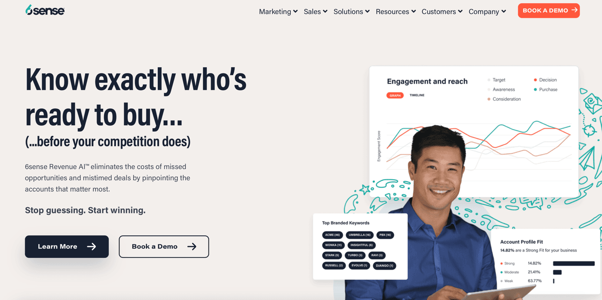Toggle the Decision series in the legend
The image size is (602, 300).
coord(545,80)
